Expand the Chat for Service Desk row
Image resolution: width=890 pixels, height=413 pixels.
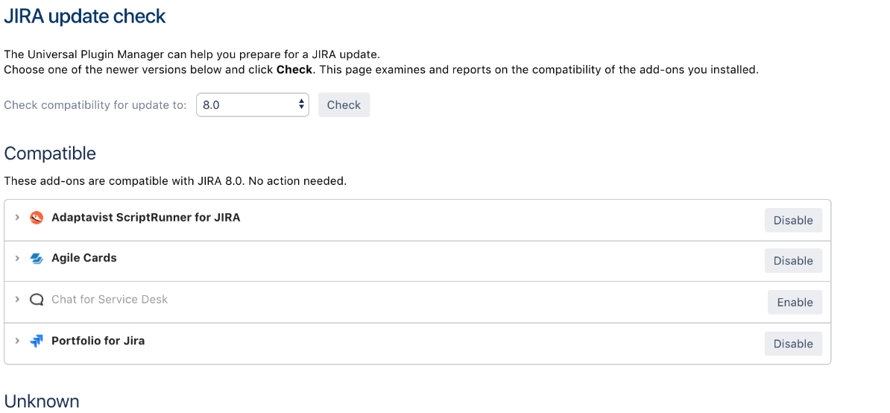click(17, 300)
